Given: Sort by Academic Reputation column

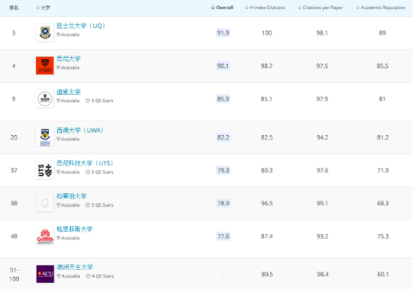Looking at the screenshot, I should [380, 8].
